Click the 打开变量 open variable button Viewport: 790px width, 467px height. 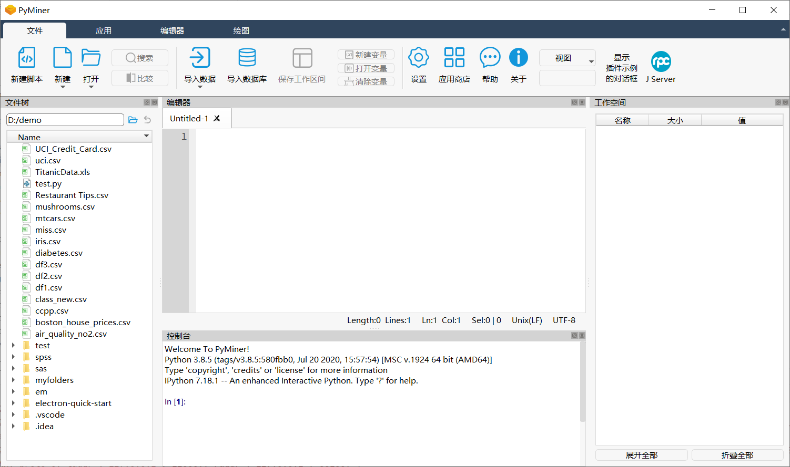pos(366,68)
